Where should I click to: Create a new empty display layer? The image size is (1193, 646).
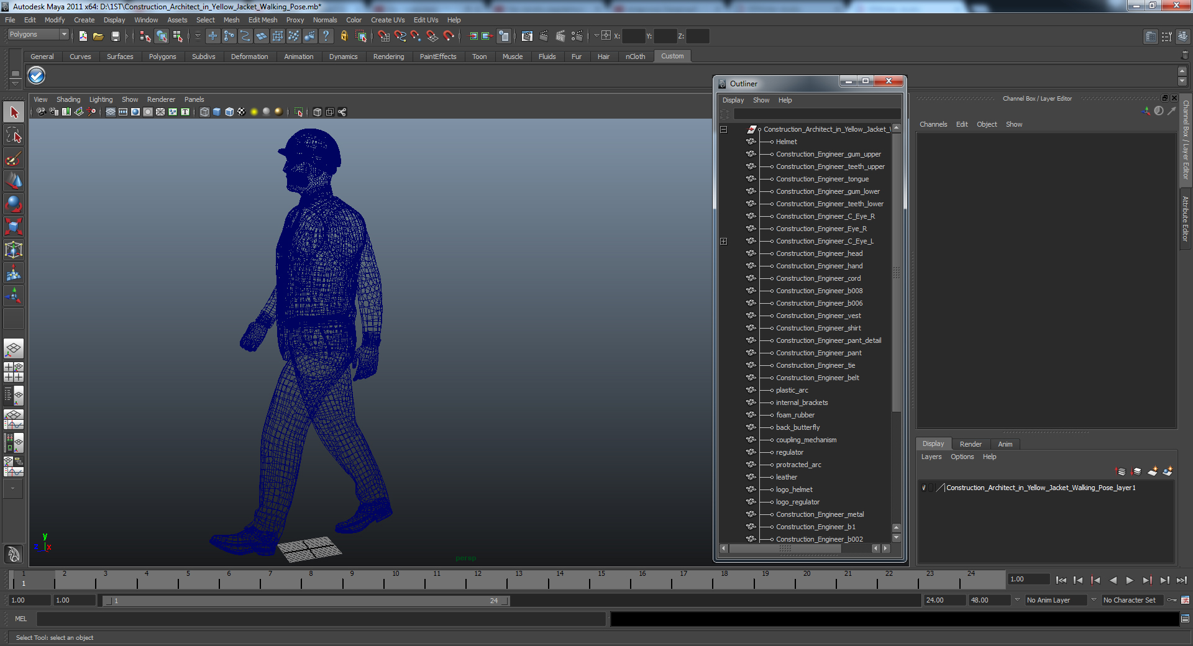click(1152, 472)
